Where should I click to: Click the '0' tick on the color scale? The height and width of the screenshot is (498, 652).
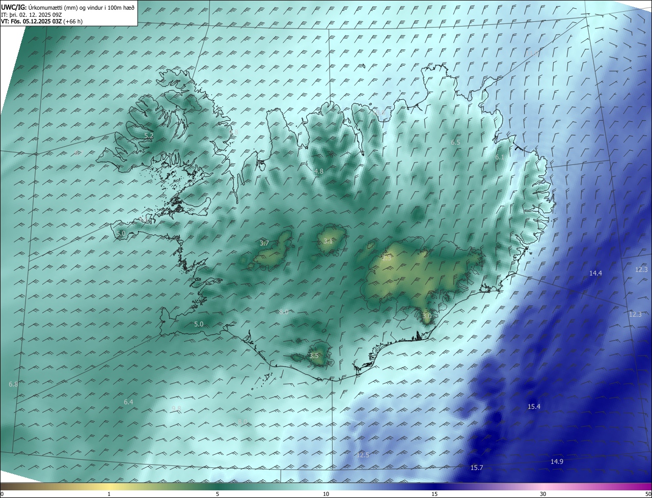coord(2,494)
